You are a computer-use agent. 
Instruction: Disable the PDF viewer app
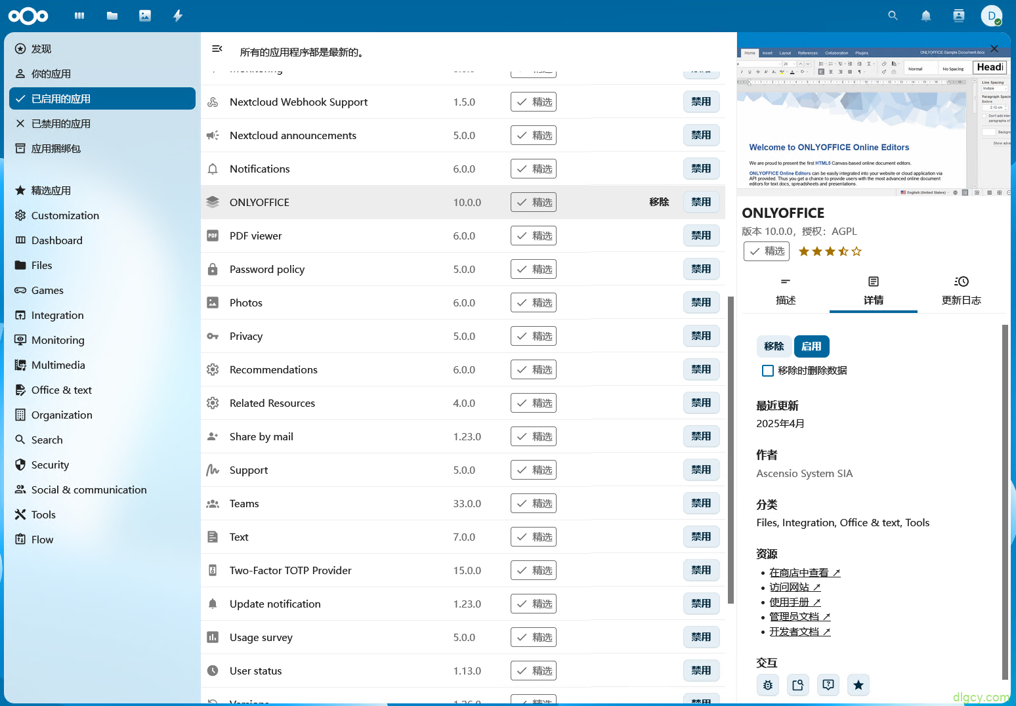pyautogui.click(x=701, y=236)
